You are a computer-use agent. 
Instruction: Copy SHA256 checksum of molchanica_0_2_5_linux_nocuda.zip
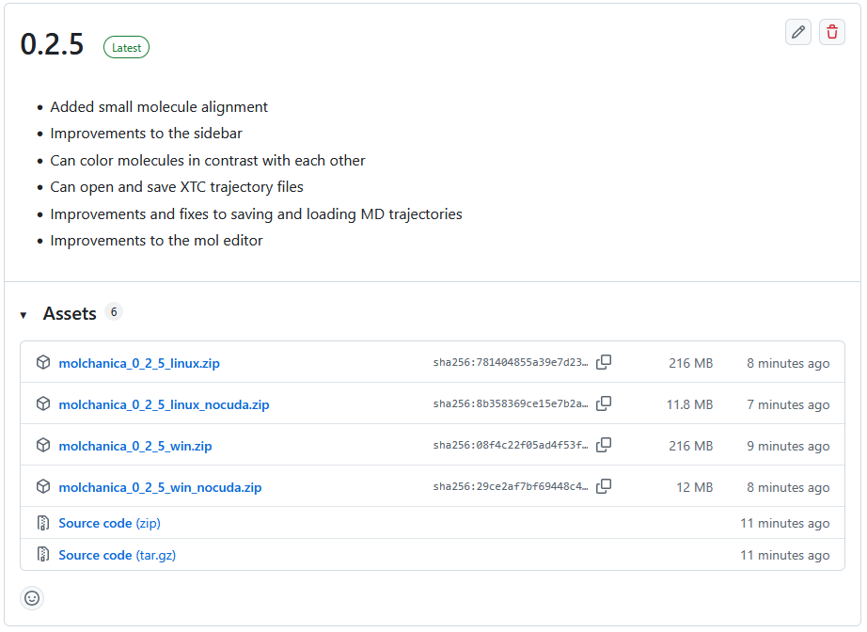pos(604,403)
